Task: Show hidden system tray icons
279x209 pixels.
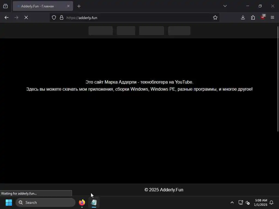Action: (x=232, y=202)
